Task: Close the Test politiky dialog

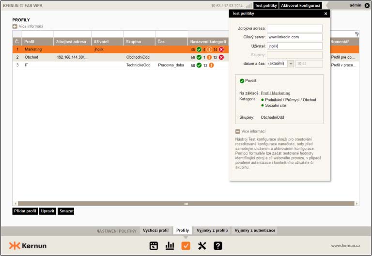Action: [325, 14]
